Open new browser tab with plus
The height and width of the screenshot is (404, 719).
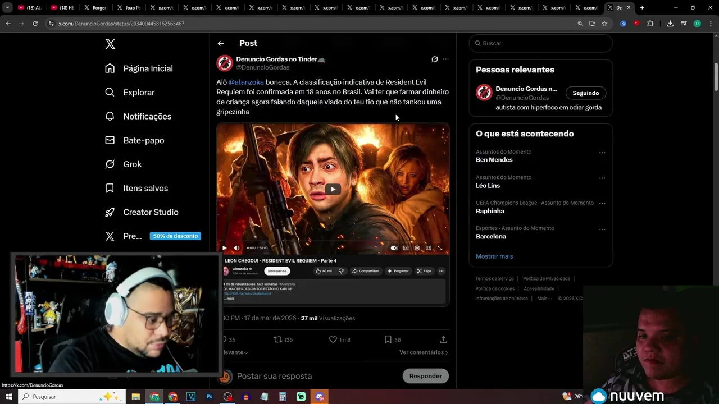tap(642, 8)
